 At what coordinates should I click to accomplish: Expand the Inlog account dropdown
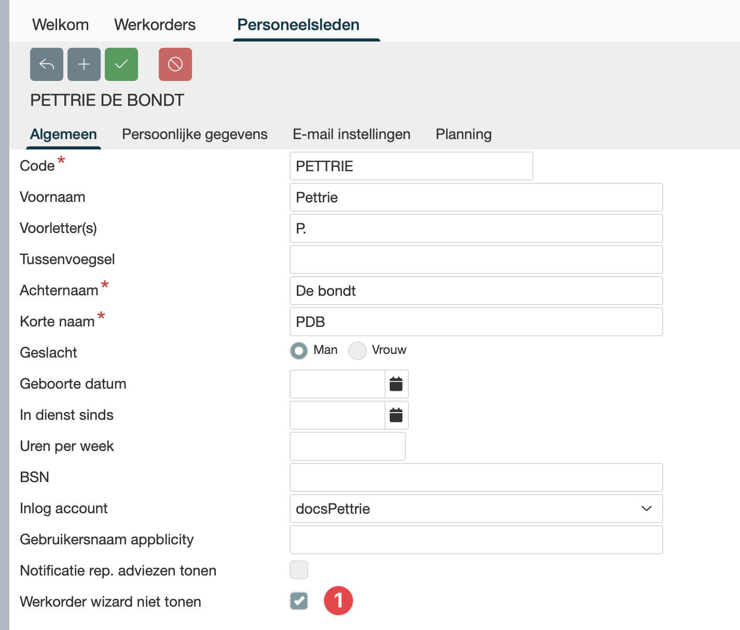646,509
